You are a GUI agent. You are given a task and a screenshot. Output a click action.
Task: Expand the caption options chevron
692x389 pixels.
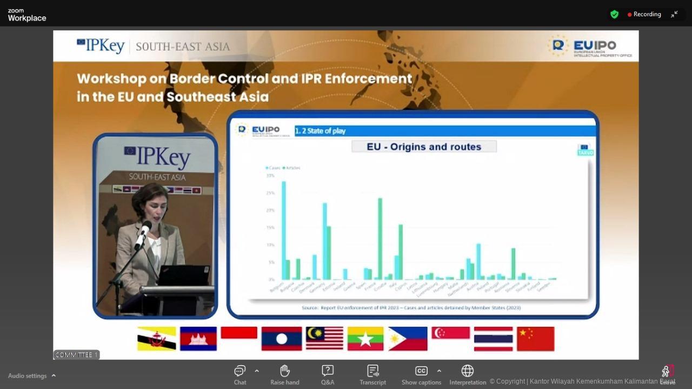point(439,371)
